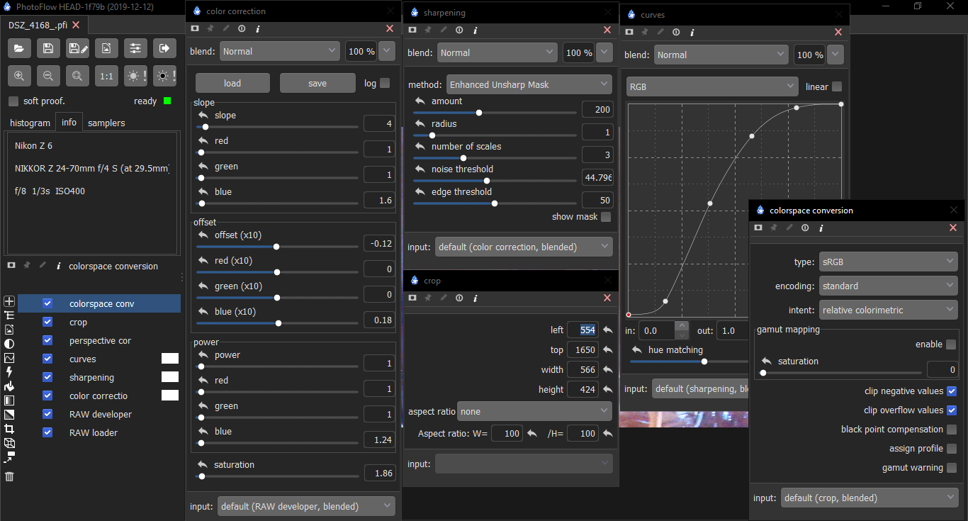The image size is (968, 521).
Task: Disable the sharpening layer checkbox
Action: coord(47,378)
